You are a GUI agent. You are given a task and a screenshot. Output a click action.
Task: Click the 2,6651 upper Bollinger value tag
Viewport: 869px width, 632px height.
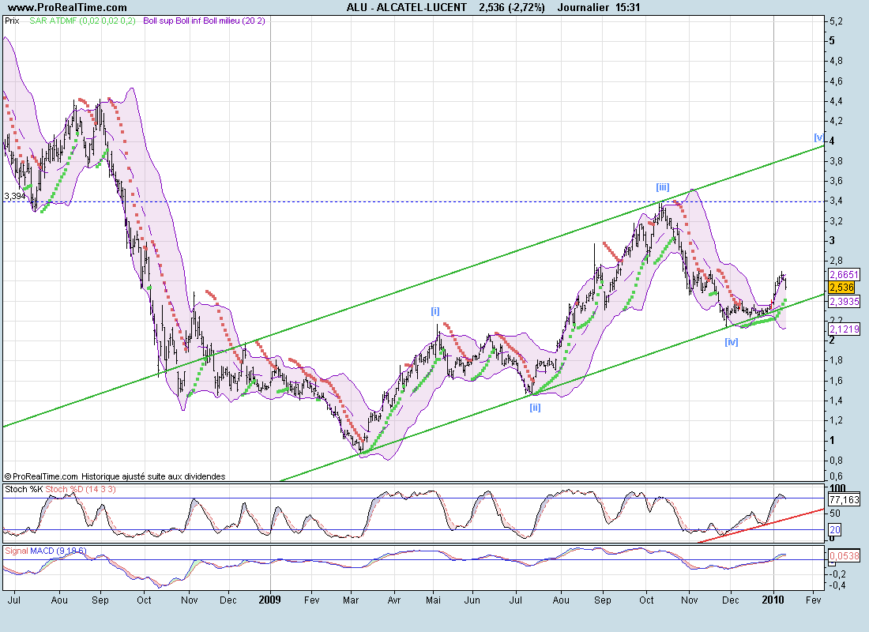tap(844, 274)
